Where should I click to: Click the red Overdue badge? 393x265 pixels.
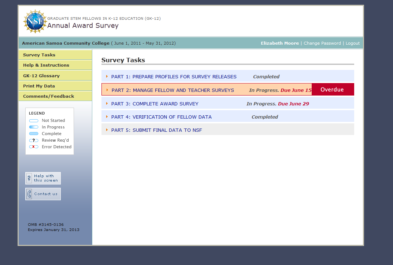(x=333, y=89)
